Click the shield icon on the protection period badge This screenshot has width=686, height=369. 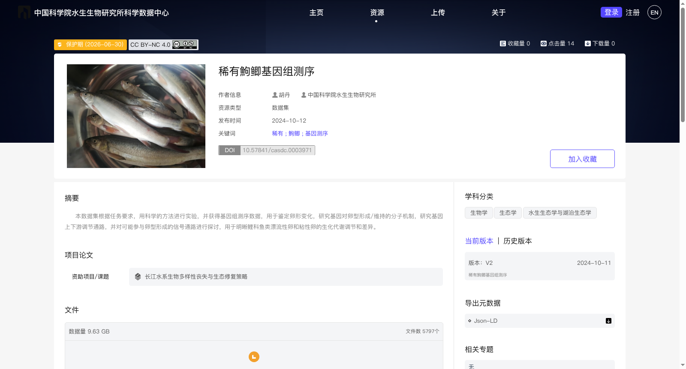(60, 45)
